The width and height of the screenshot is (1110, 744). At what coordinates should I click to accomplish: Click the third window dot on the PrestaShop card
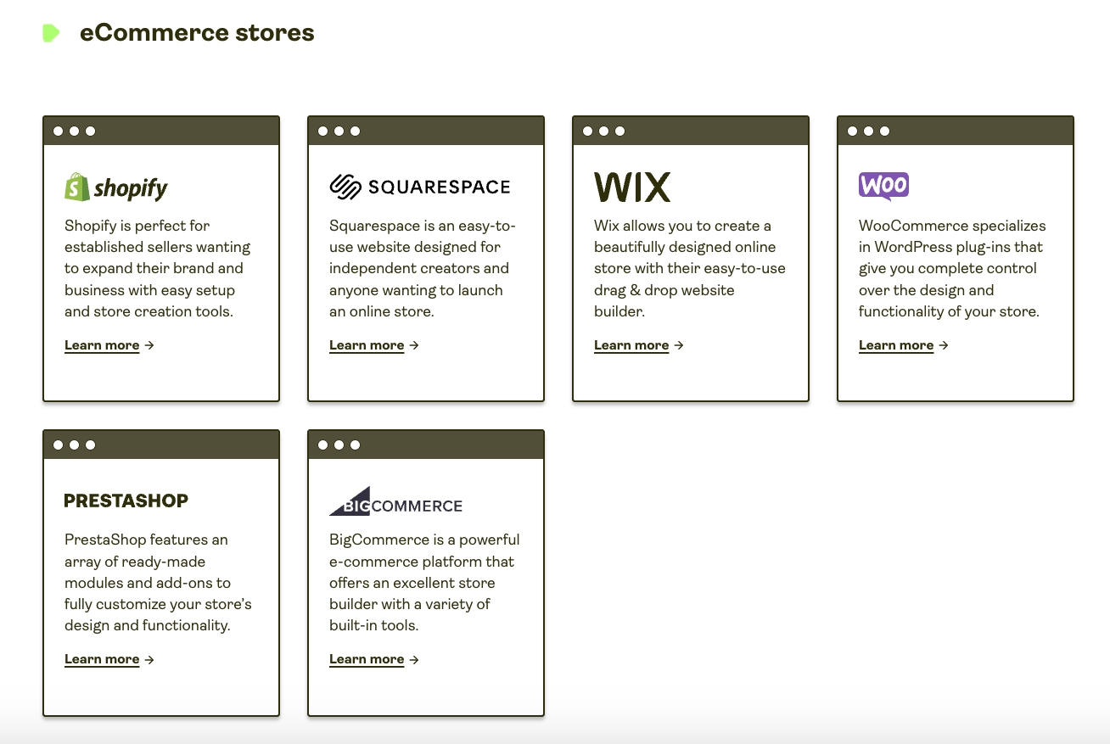[90, 444]
